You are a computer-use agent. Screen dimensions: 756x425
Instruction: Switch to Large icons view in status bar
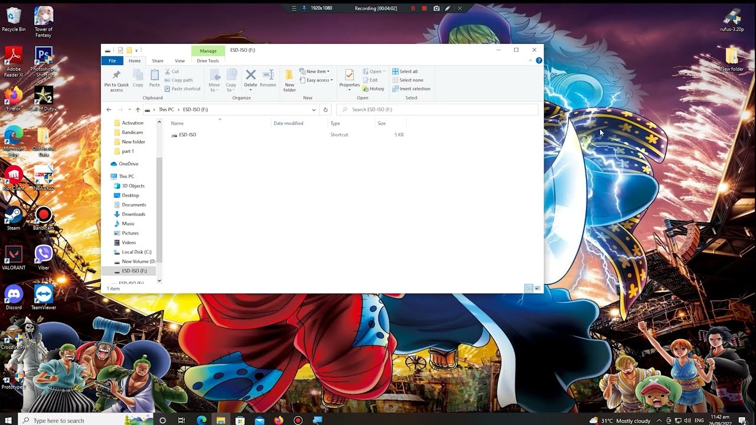(537, 289)
